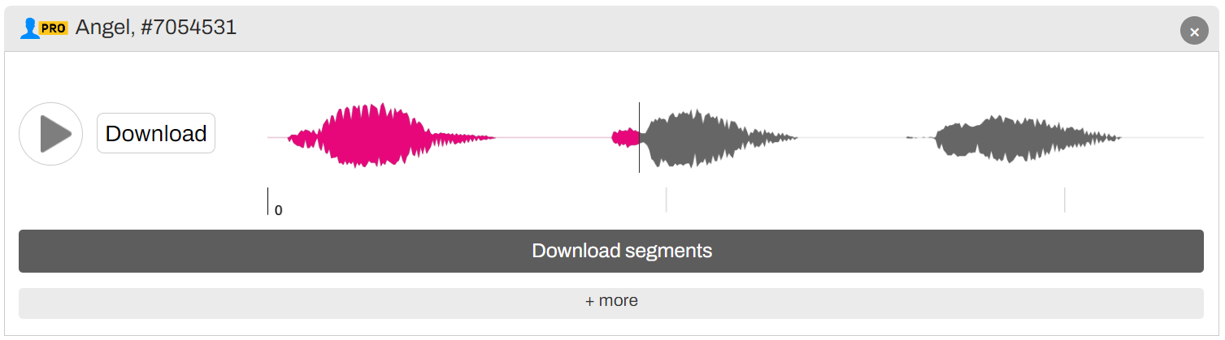Screen dimensions: 1225x340
Task: Click the Download segments bar
Action: point(611,251)
